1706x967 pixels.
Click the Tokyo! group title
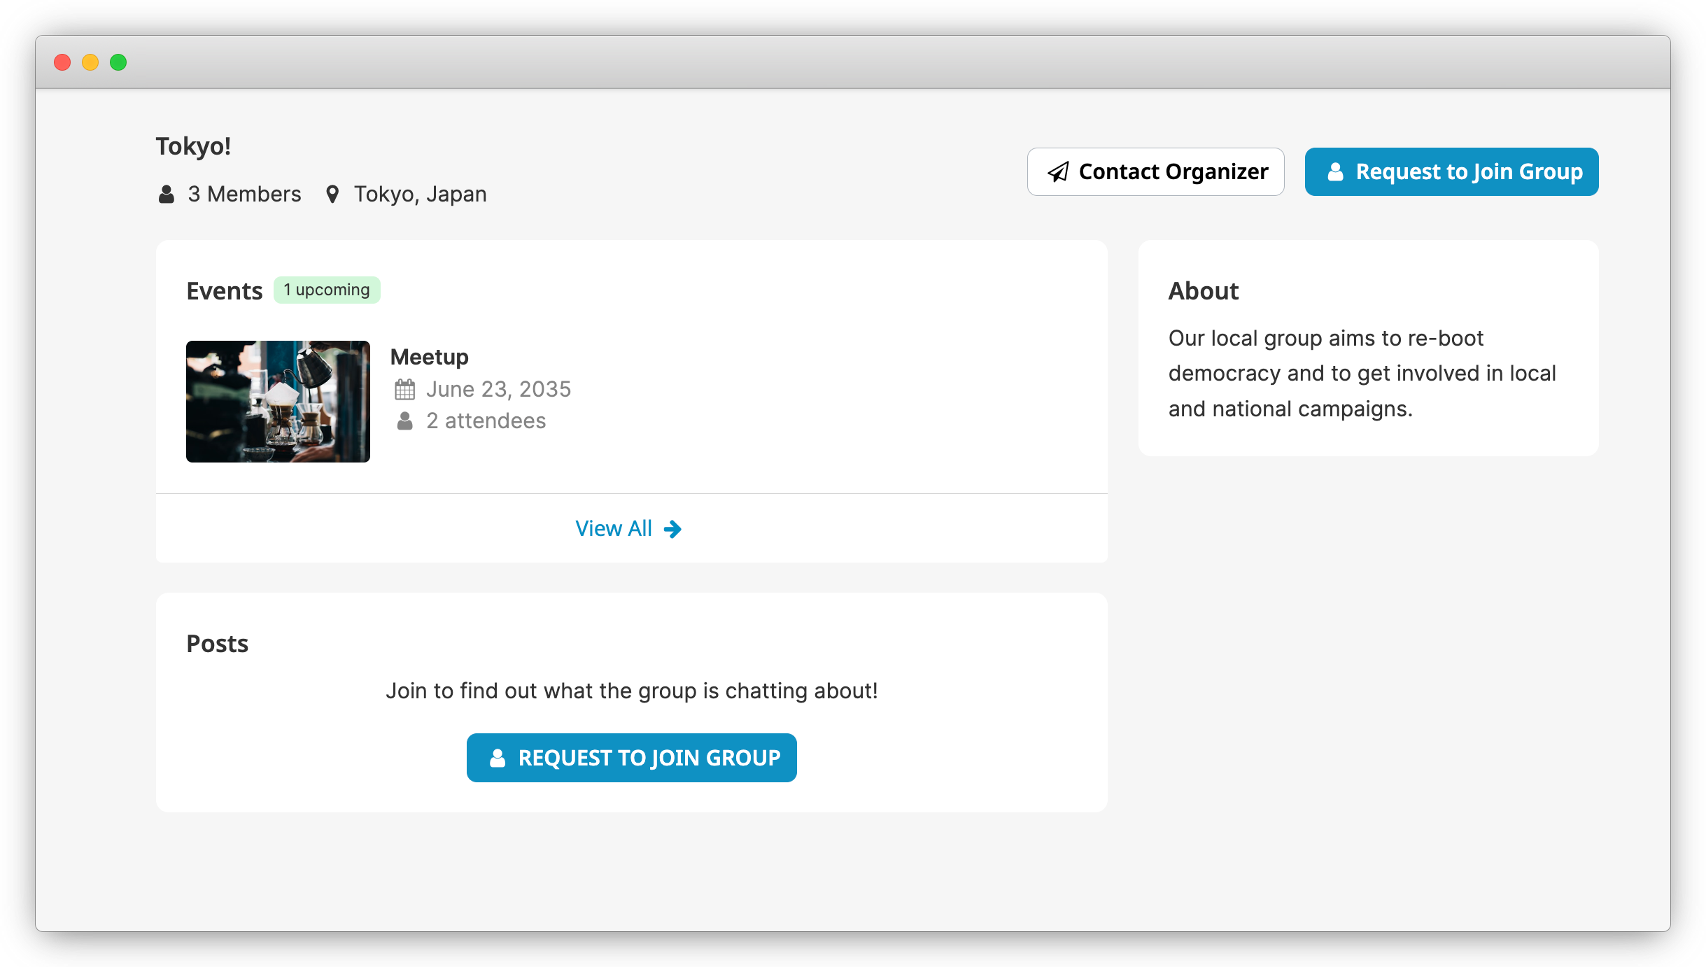pos(194,146)
